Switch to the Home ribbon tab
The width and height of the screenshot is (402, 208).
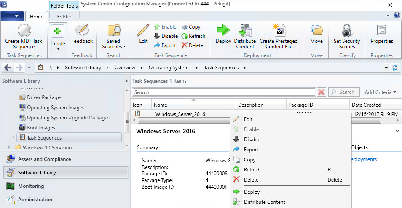coord(37,17)
